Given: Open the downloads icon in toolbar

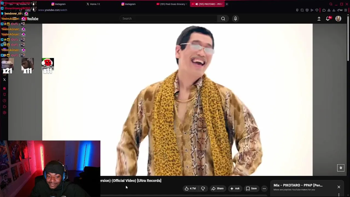Looking at the screenshot, I should coord(334,10).
